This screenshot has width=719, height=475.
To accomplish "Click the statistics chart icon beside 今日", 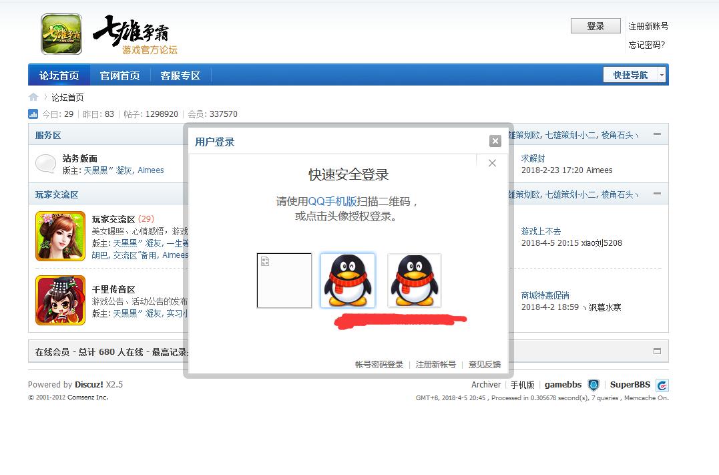I will pyautogui.click(x=33, y=114).
